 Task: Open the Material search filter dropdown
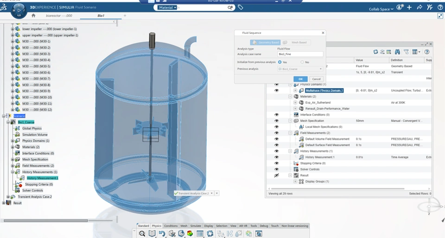coord(167,8)
